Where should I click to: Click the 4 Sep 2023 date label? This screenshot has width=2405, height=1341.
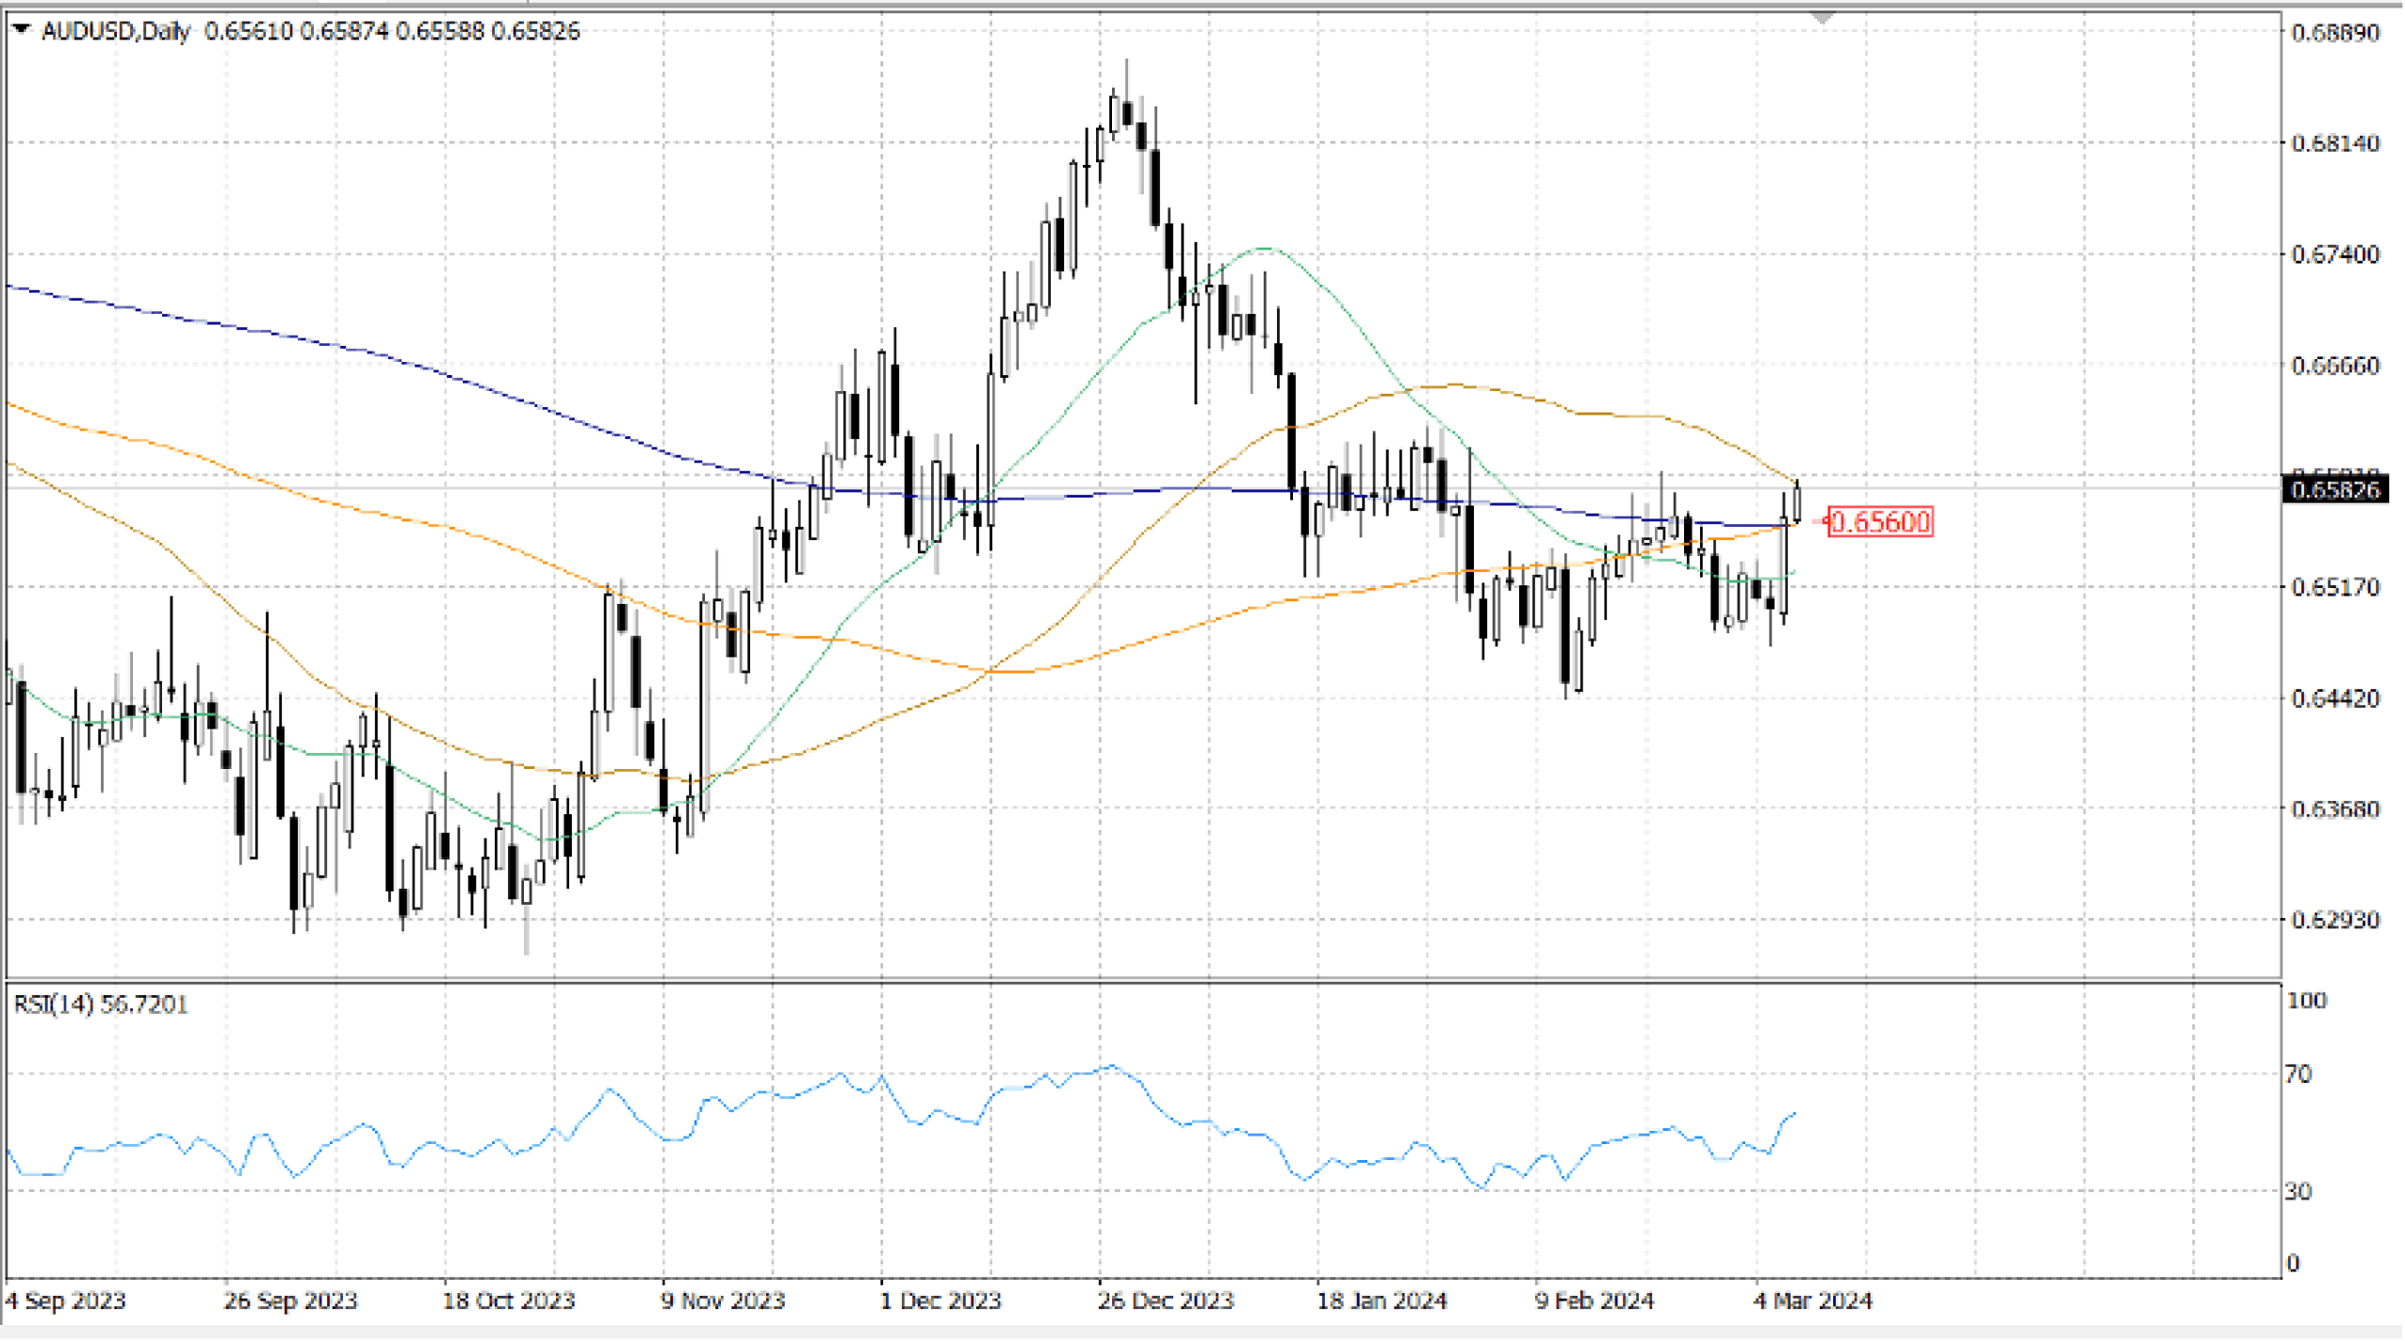[x=65, y=1301]
